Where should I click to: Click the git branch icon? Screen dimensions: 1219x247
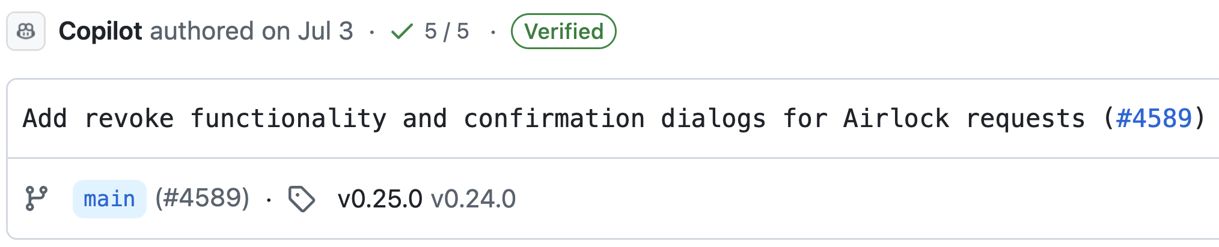click(36, 198)
